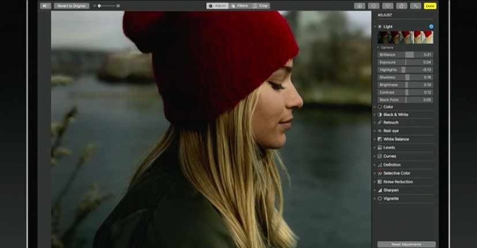
Task: Expand the Noise Reduction section
Action: [x=375, y=182]
